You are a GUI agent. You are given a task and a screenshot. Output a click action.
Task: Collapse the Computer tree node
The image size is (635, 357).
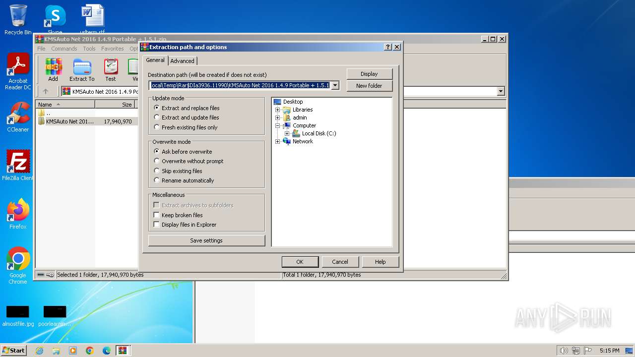pyautogui.click(x=278, y=125)
